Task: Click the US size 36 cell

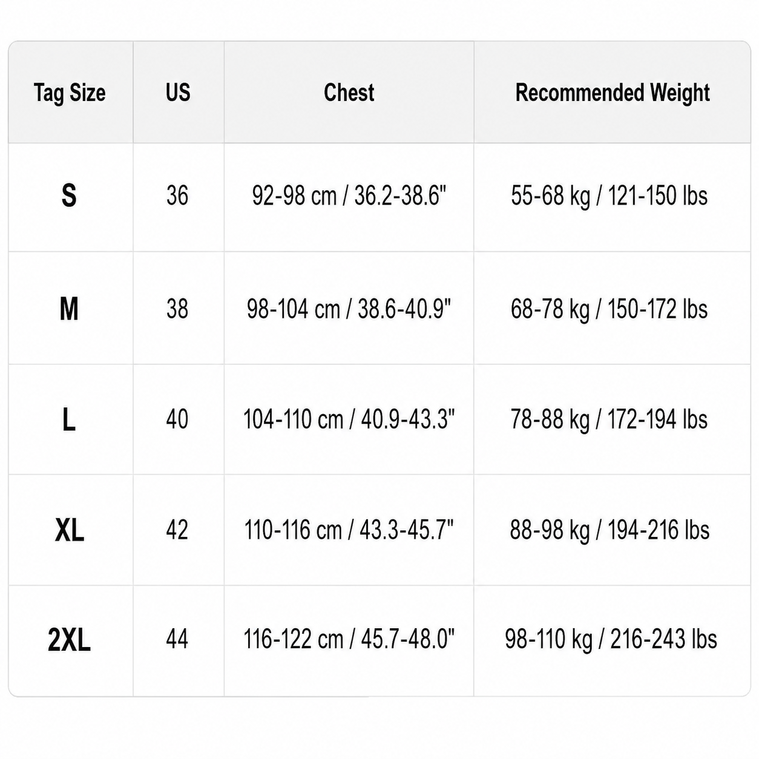Action: tap(177, 195)
